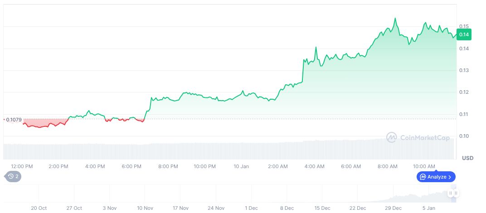Select the 10 Nov date on timeline

(145, 208)
